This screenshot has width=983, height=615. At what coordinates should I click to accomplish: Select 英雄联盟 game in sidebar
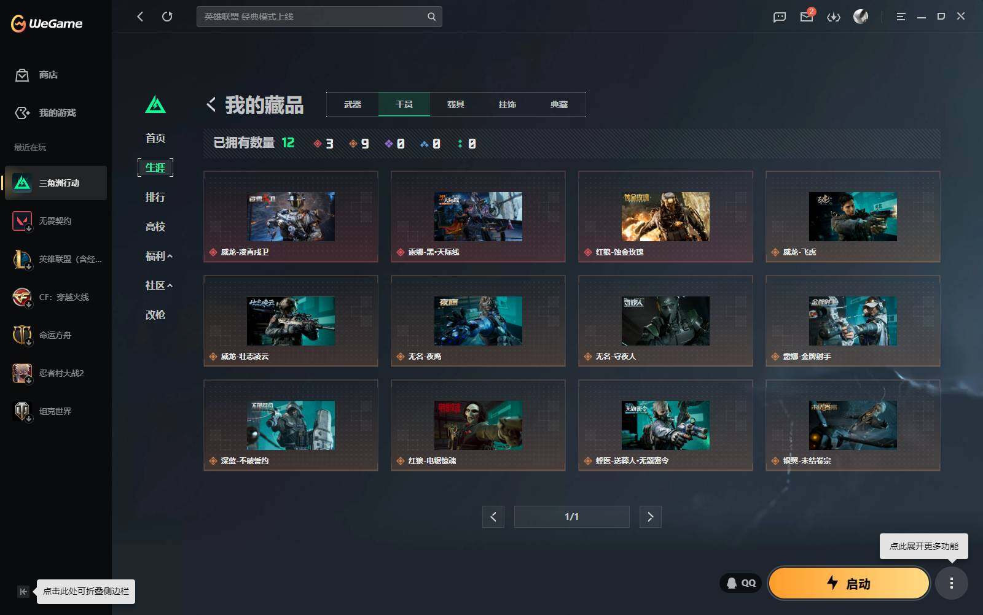pyautogui.click(x=56, y=259)
